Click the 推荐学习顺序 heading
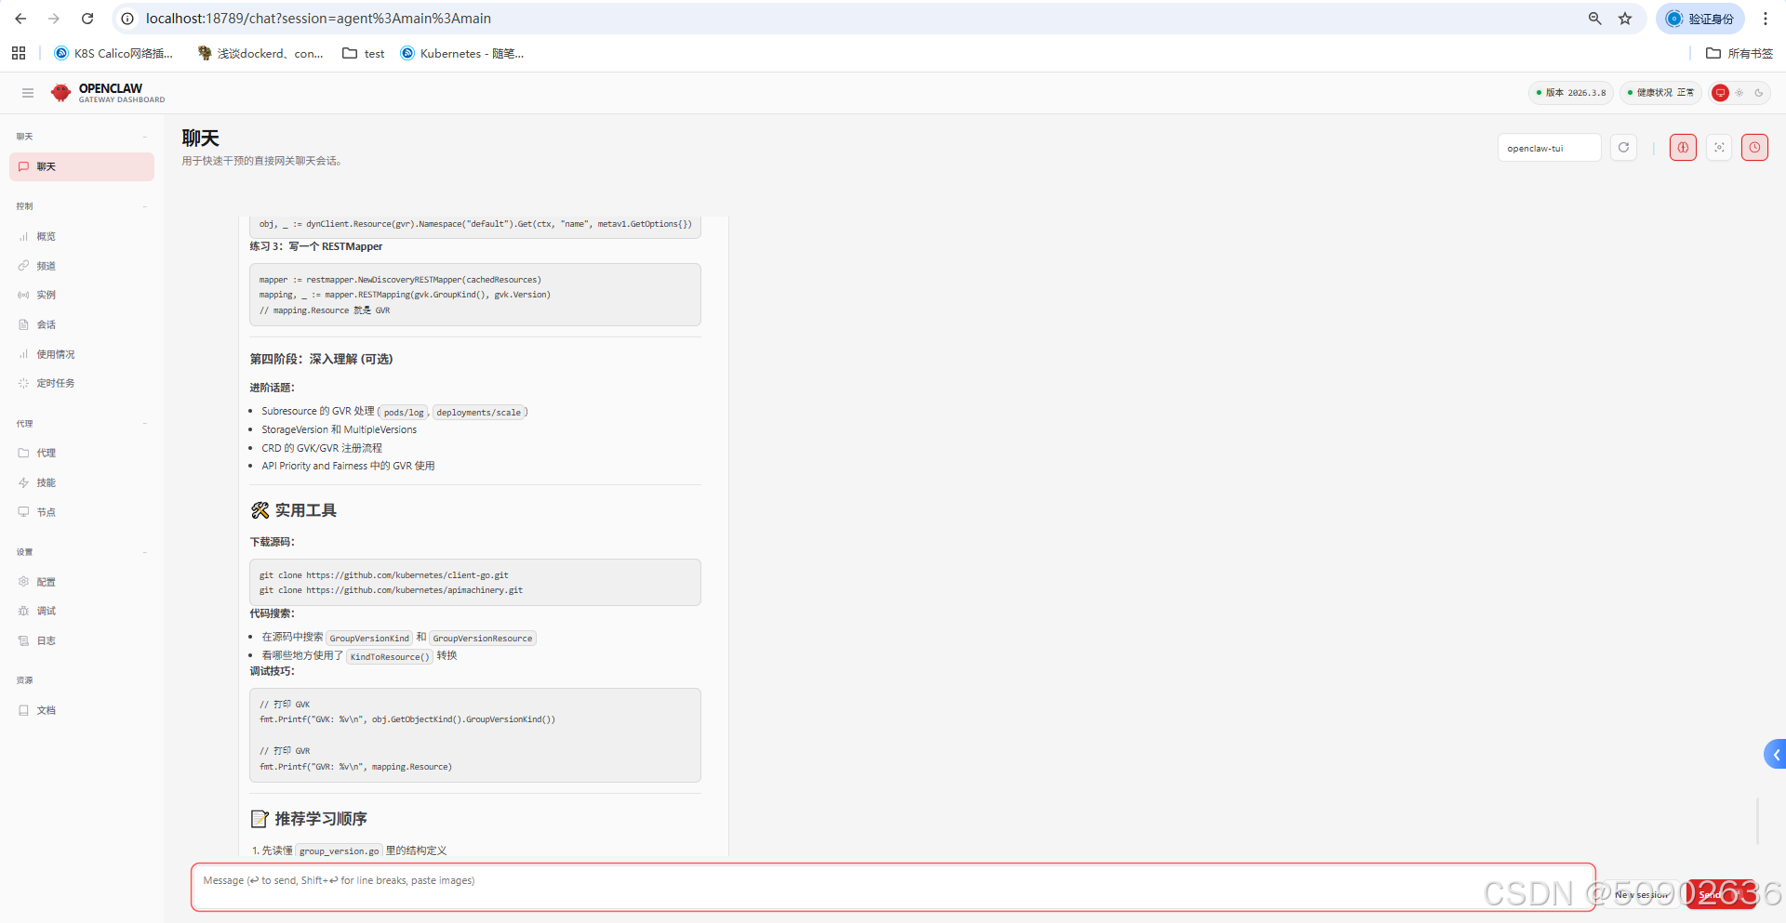Viewport: 1786px width, 923px height. [309, 819]
